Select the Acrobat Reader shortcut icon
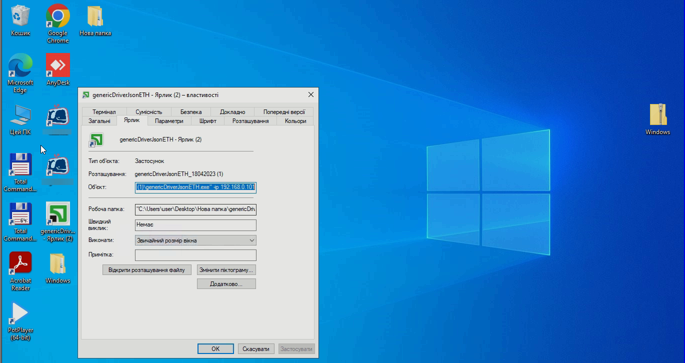685x363 pixels. tap(20, 263)
